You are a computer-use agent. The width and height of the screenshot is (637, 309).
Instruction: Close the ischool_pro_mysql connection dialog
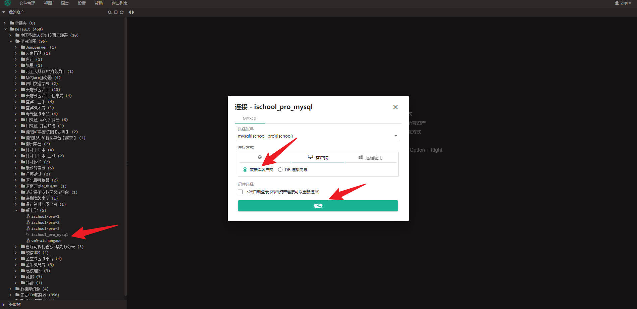pos(395,107)
